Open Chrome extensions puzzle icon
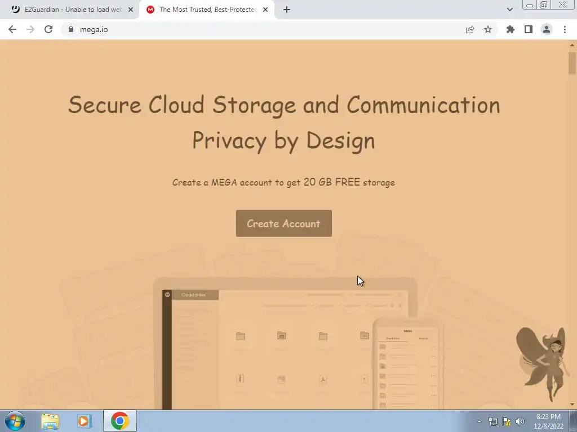577x432 pixels. tap(511, 29)
